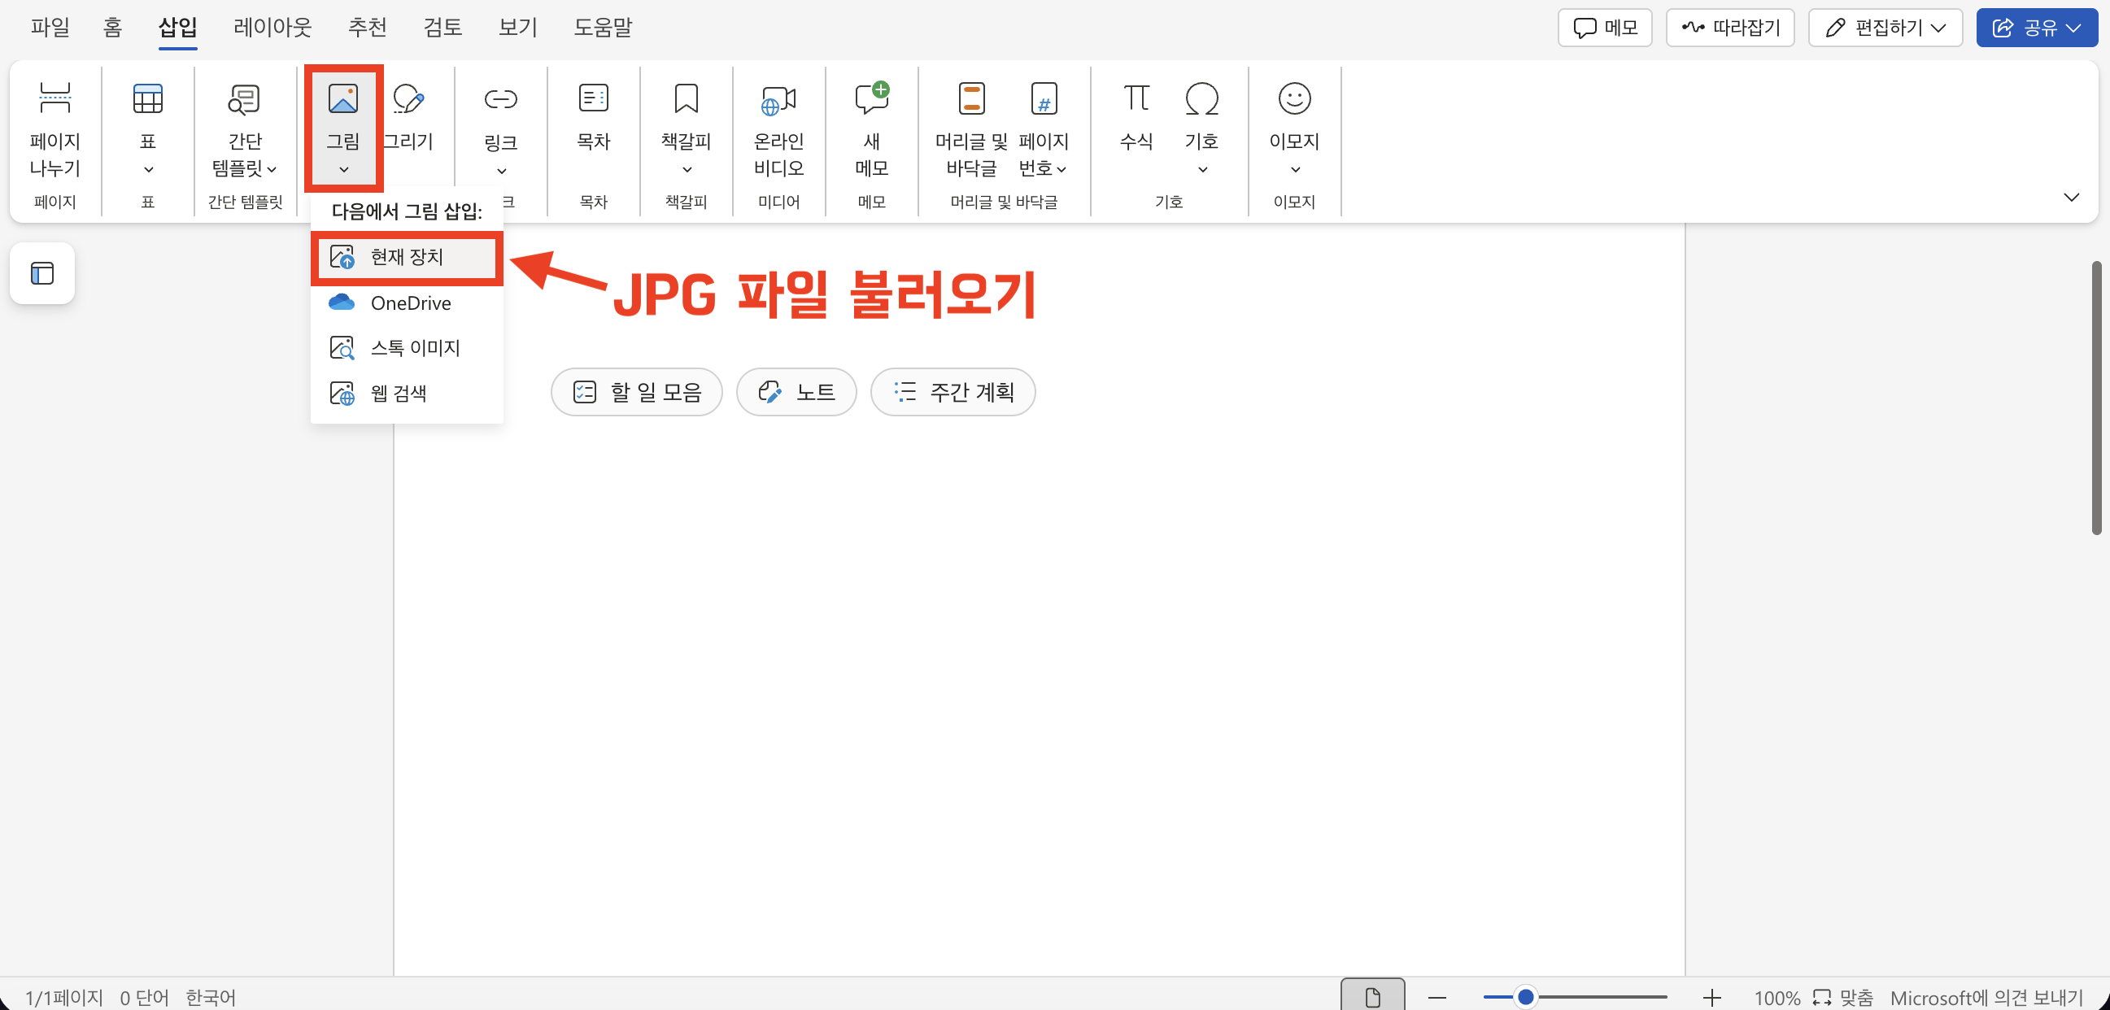Create a 새 메모 comment
Screen dimensions: 2110x1010
point(870,131)
